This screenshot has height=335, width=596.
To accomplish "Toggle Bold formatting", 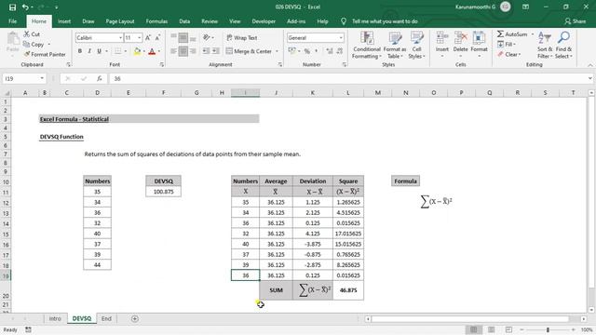I will [x=80, y=51].
